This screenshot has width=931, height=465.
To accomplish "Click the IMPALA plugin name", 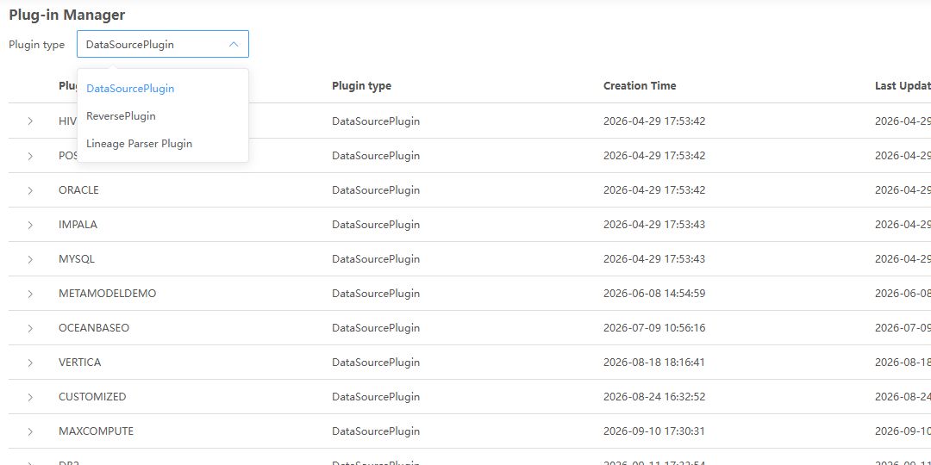I will (78, 225).
